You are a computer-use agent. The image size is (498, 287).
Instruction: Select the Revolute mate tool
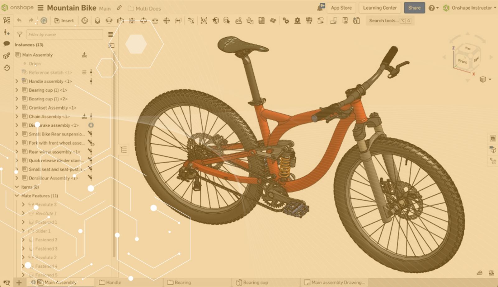(109, 21)
